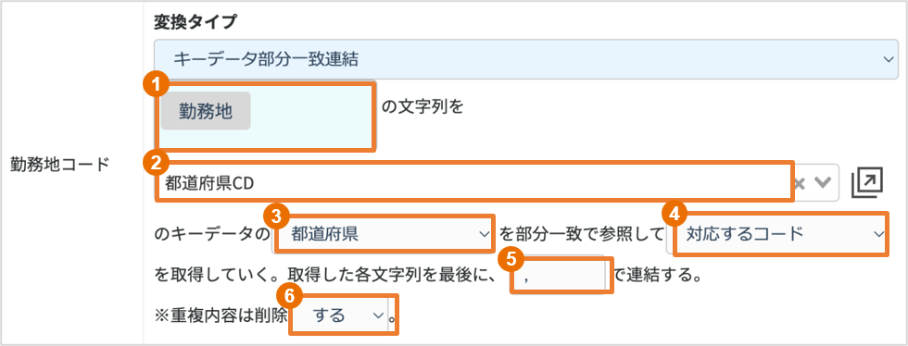The height and width of the screenshot is (346, 908).
Task: Click the orange number 4 badge
Action: pos(675,214)
